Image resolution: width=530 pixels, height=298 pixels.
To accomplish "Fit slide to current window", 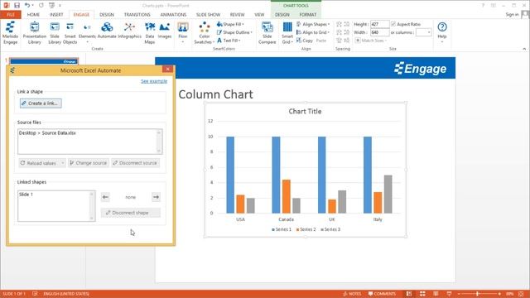I will pos(521,294).
